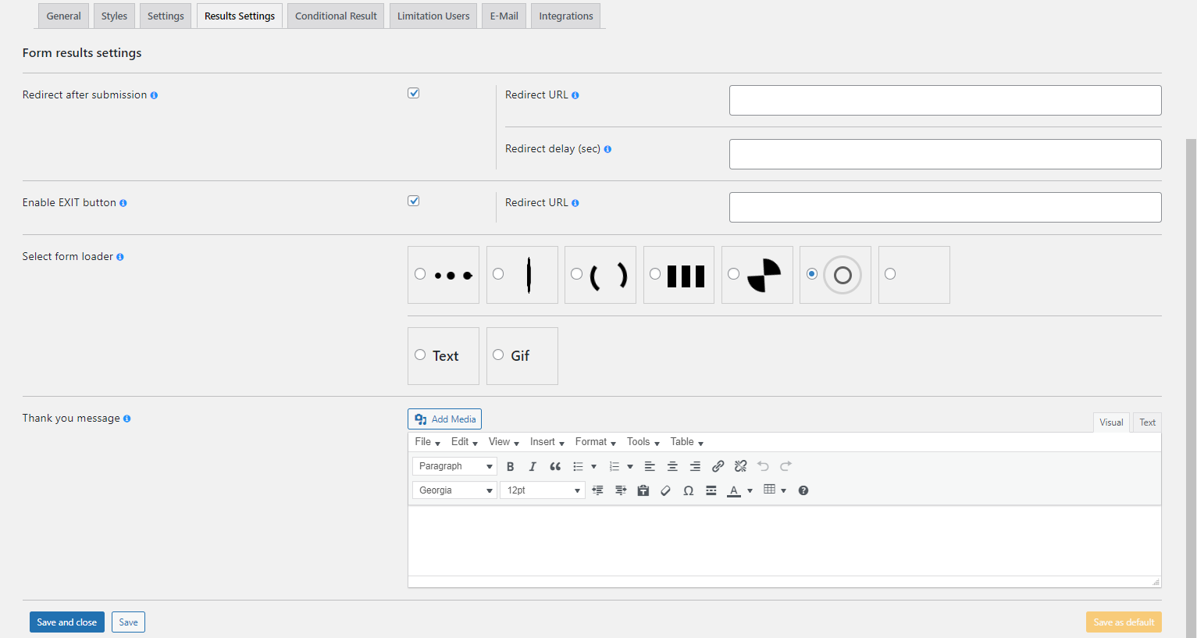Viewport: 1197px width, 638px height.
Task: Insert a blockquote
Action: coord(555,466)
